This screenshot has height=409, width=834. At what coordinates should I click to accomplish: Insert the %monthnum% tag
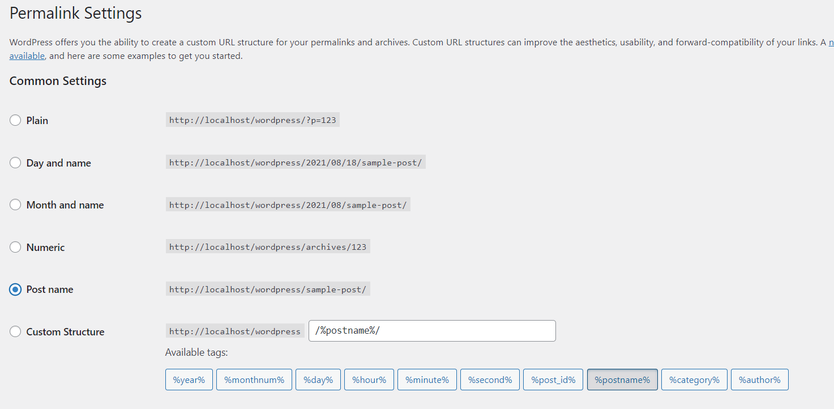coord(254,380)
